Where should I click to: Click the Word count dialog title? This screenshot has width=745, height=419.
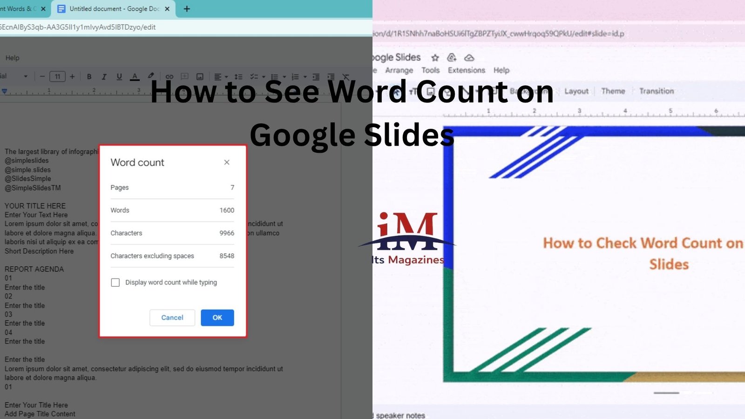[x=137, y=162]
